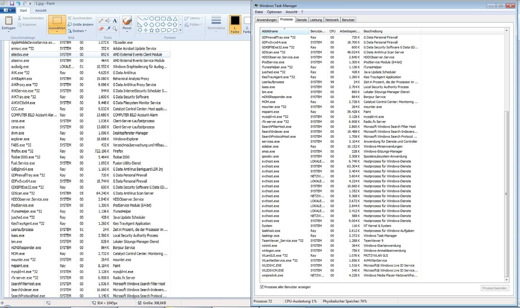This screenshot has width=520, height=308.
Task: Click the Redo arrow in Paint's title bar
Action: 25,4
